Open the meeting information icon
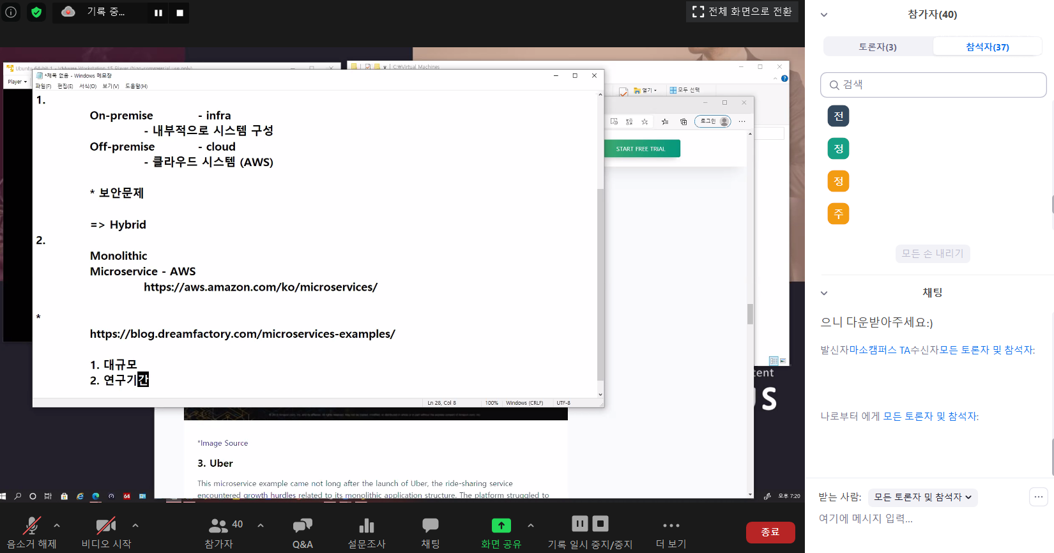Image resolution: width=1054 pixels, height=553 pixels. (11, 12)
